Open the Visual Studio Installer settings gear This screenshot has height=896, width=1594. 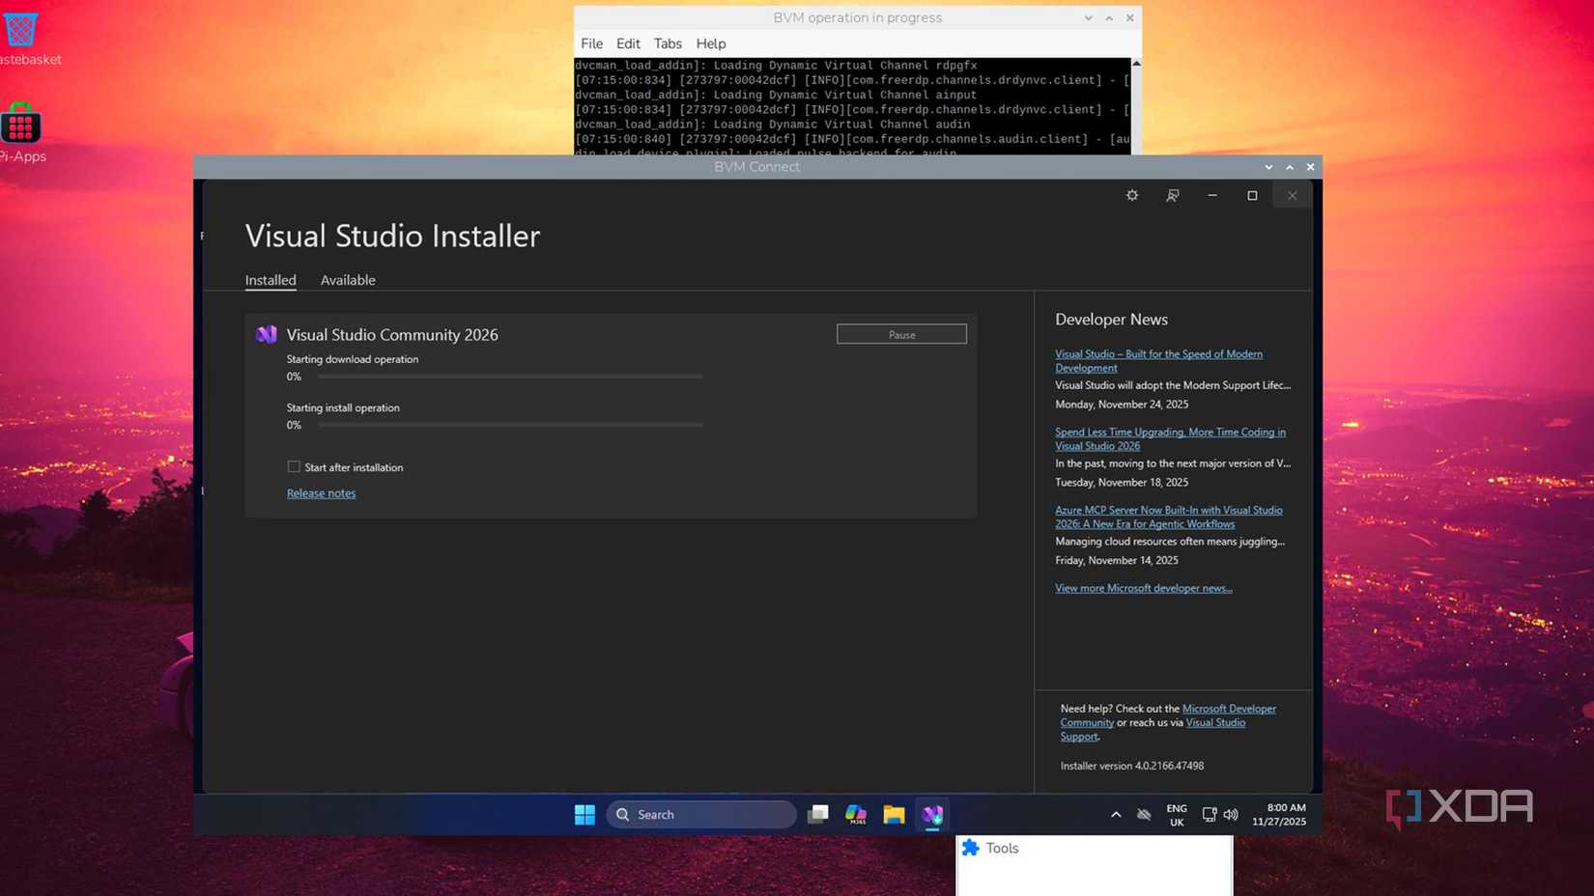(1131, 195)
